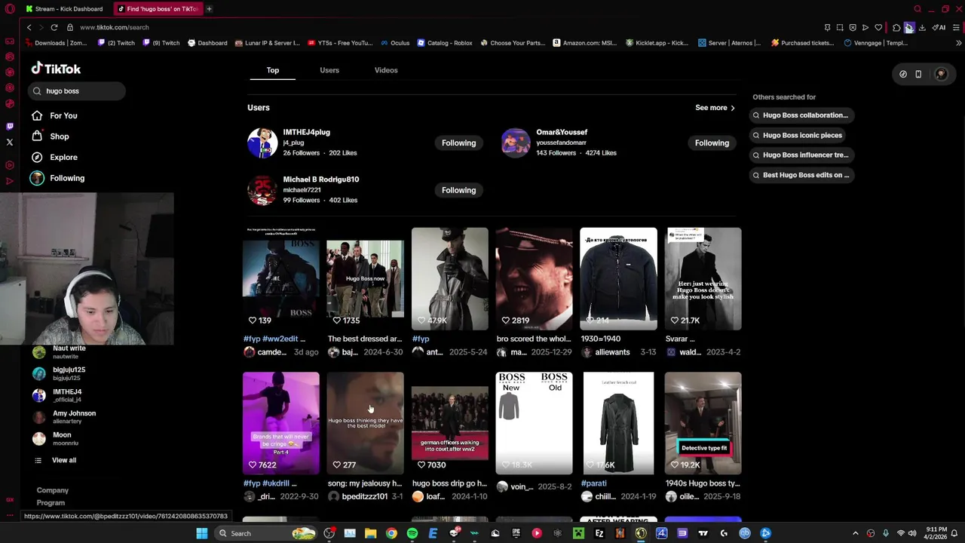Viewport: 965px width, 543px height.
Task: Open Minecraft icon on taskbar
Action: click(x=578, y=533)
